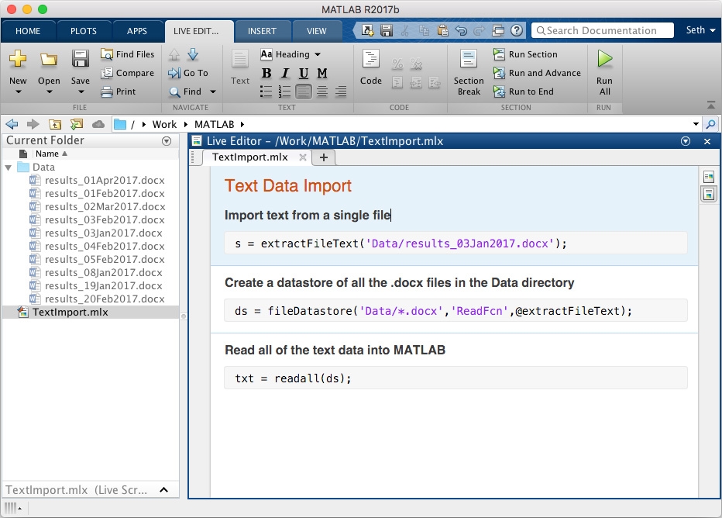Insert a Code block into the script
Viewport: 722px width, 518px height.
click(x=370, y=66)
